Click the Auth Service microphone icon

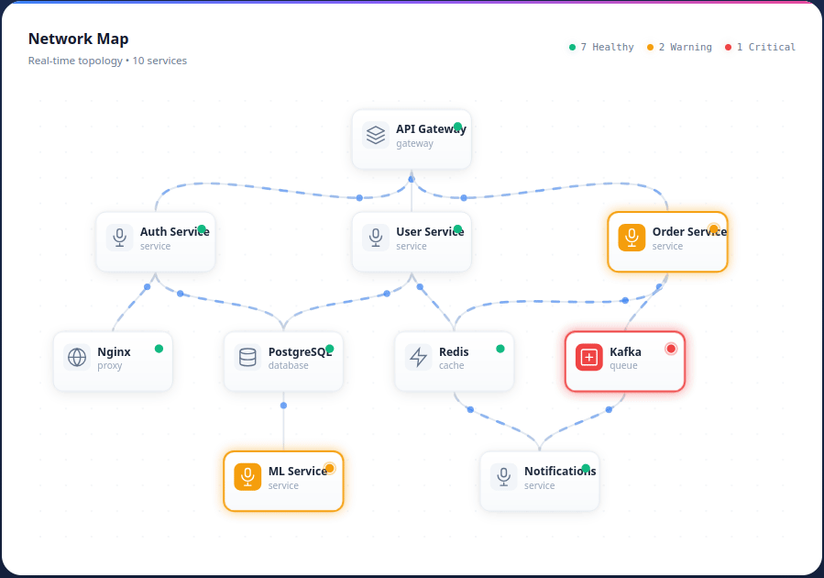click(x=119, y=238)
